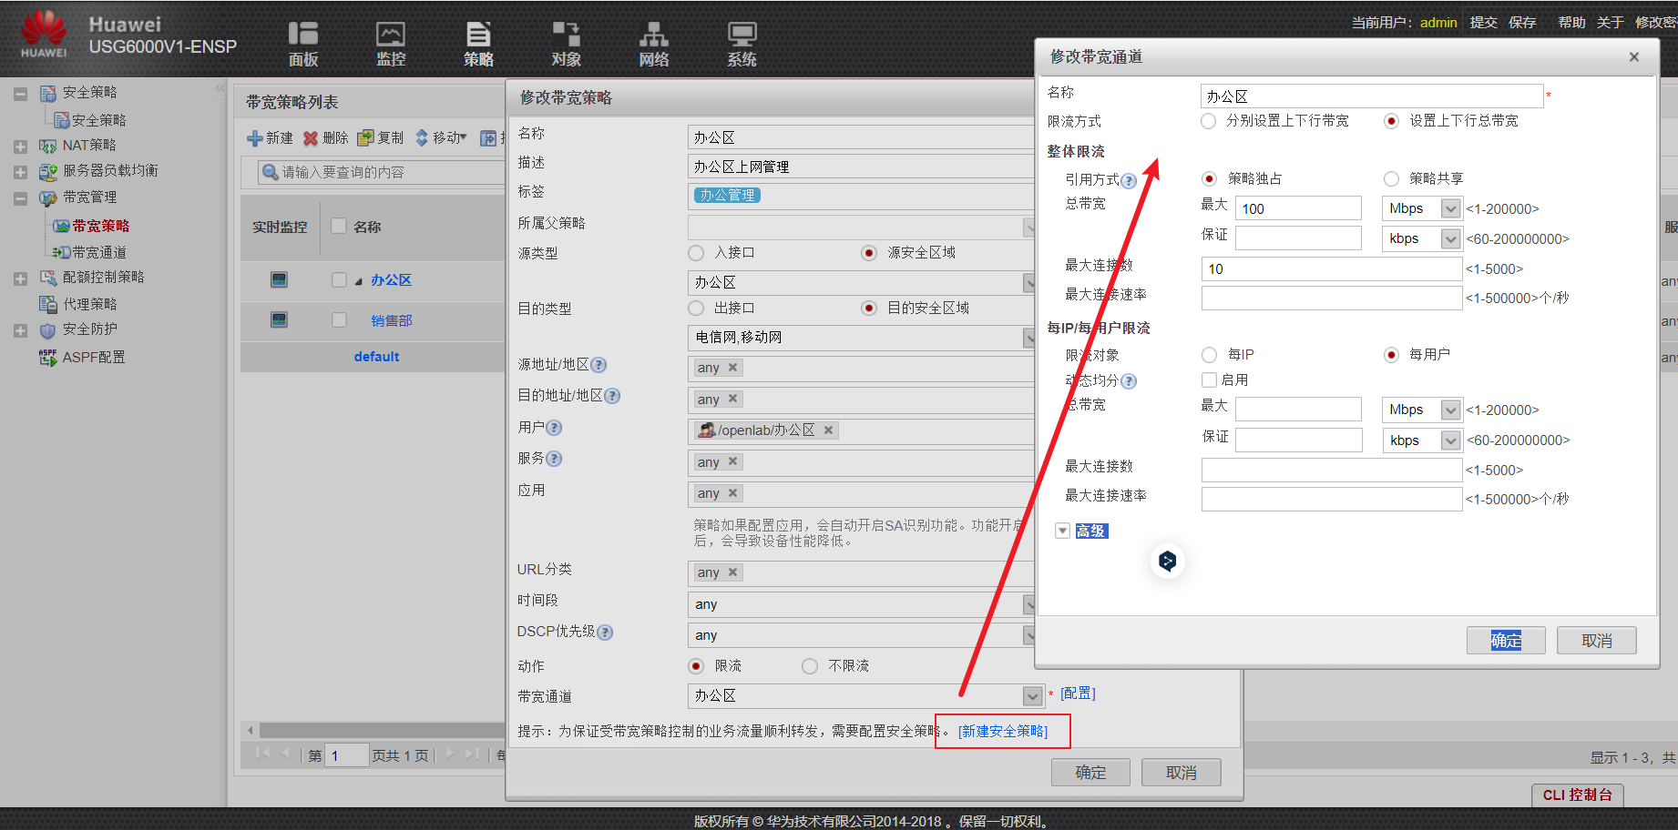Click overall 最大连接数 field showing 10
This screenshot has height=830, width=1678.
pyautogui.click(x=1332, y=268)
